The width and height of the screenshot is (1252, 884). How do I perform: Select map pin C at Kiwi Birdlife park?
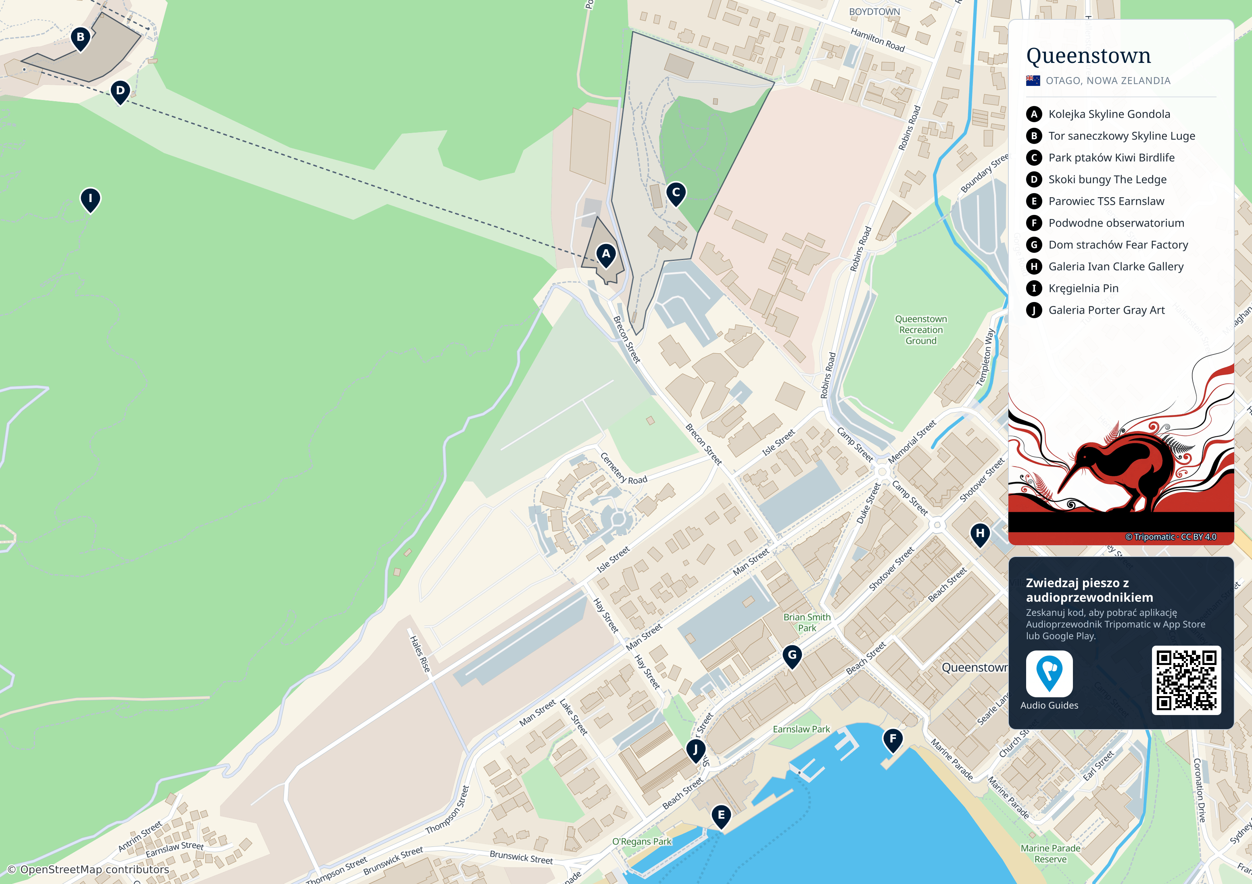[x=676, y=194]
